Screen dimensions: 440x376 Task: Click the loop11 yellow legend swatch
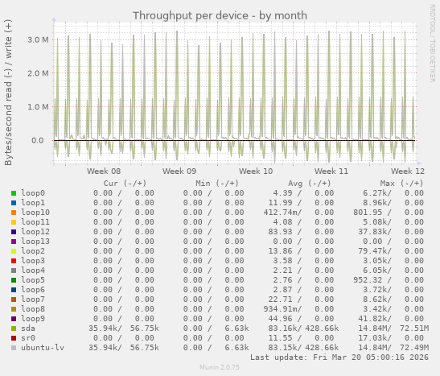[14, 222]
